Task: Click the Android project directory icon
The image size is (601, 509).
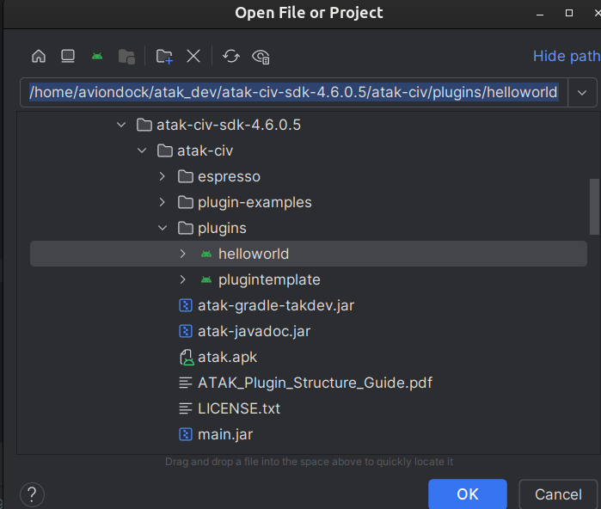Action: pyautogui.click(x=97, y=56)
